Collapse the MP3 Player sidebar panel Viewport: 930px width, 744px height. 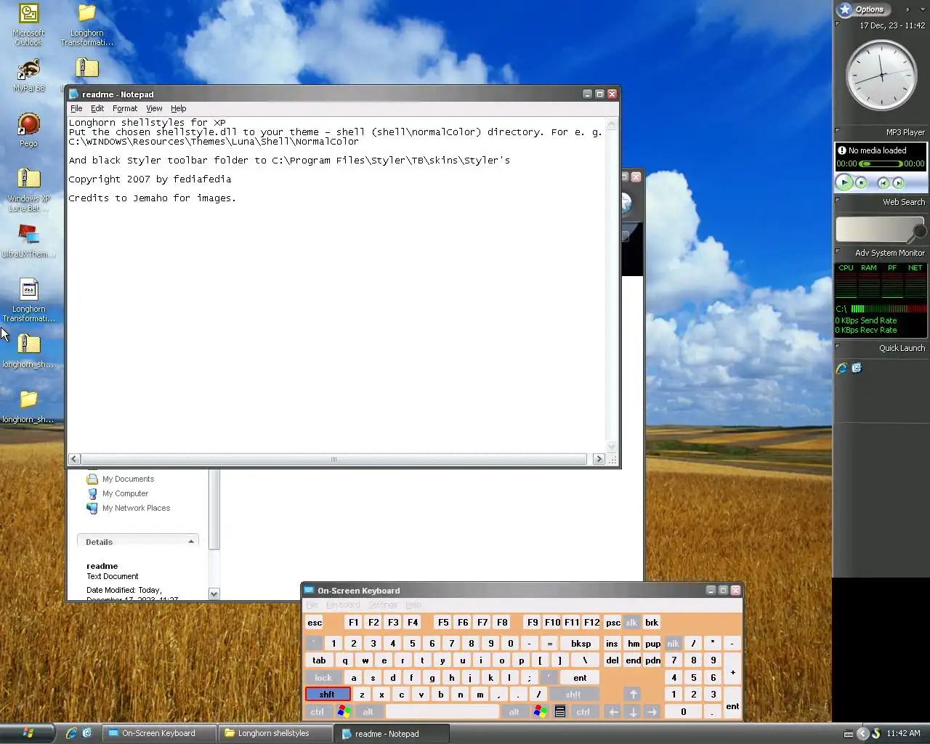coord(837,132)
